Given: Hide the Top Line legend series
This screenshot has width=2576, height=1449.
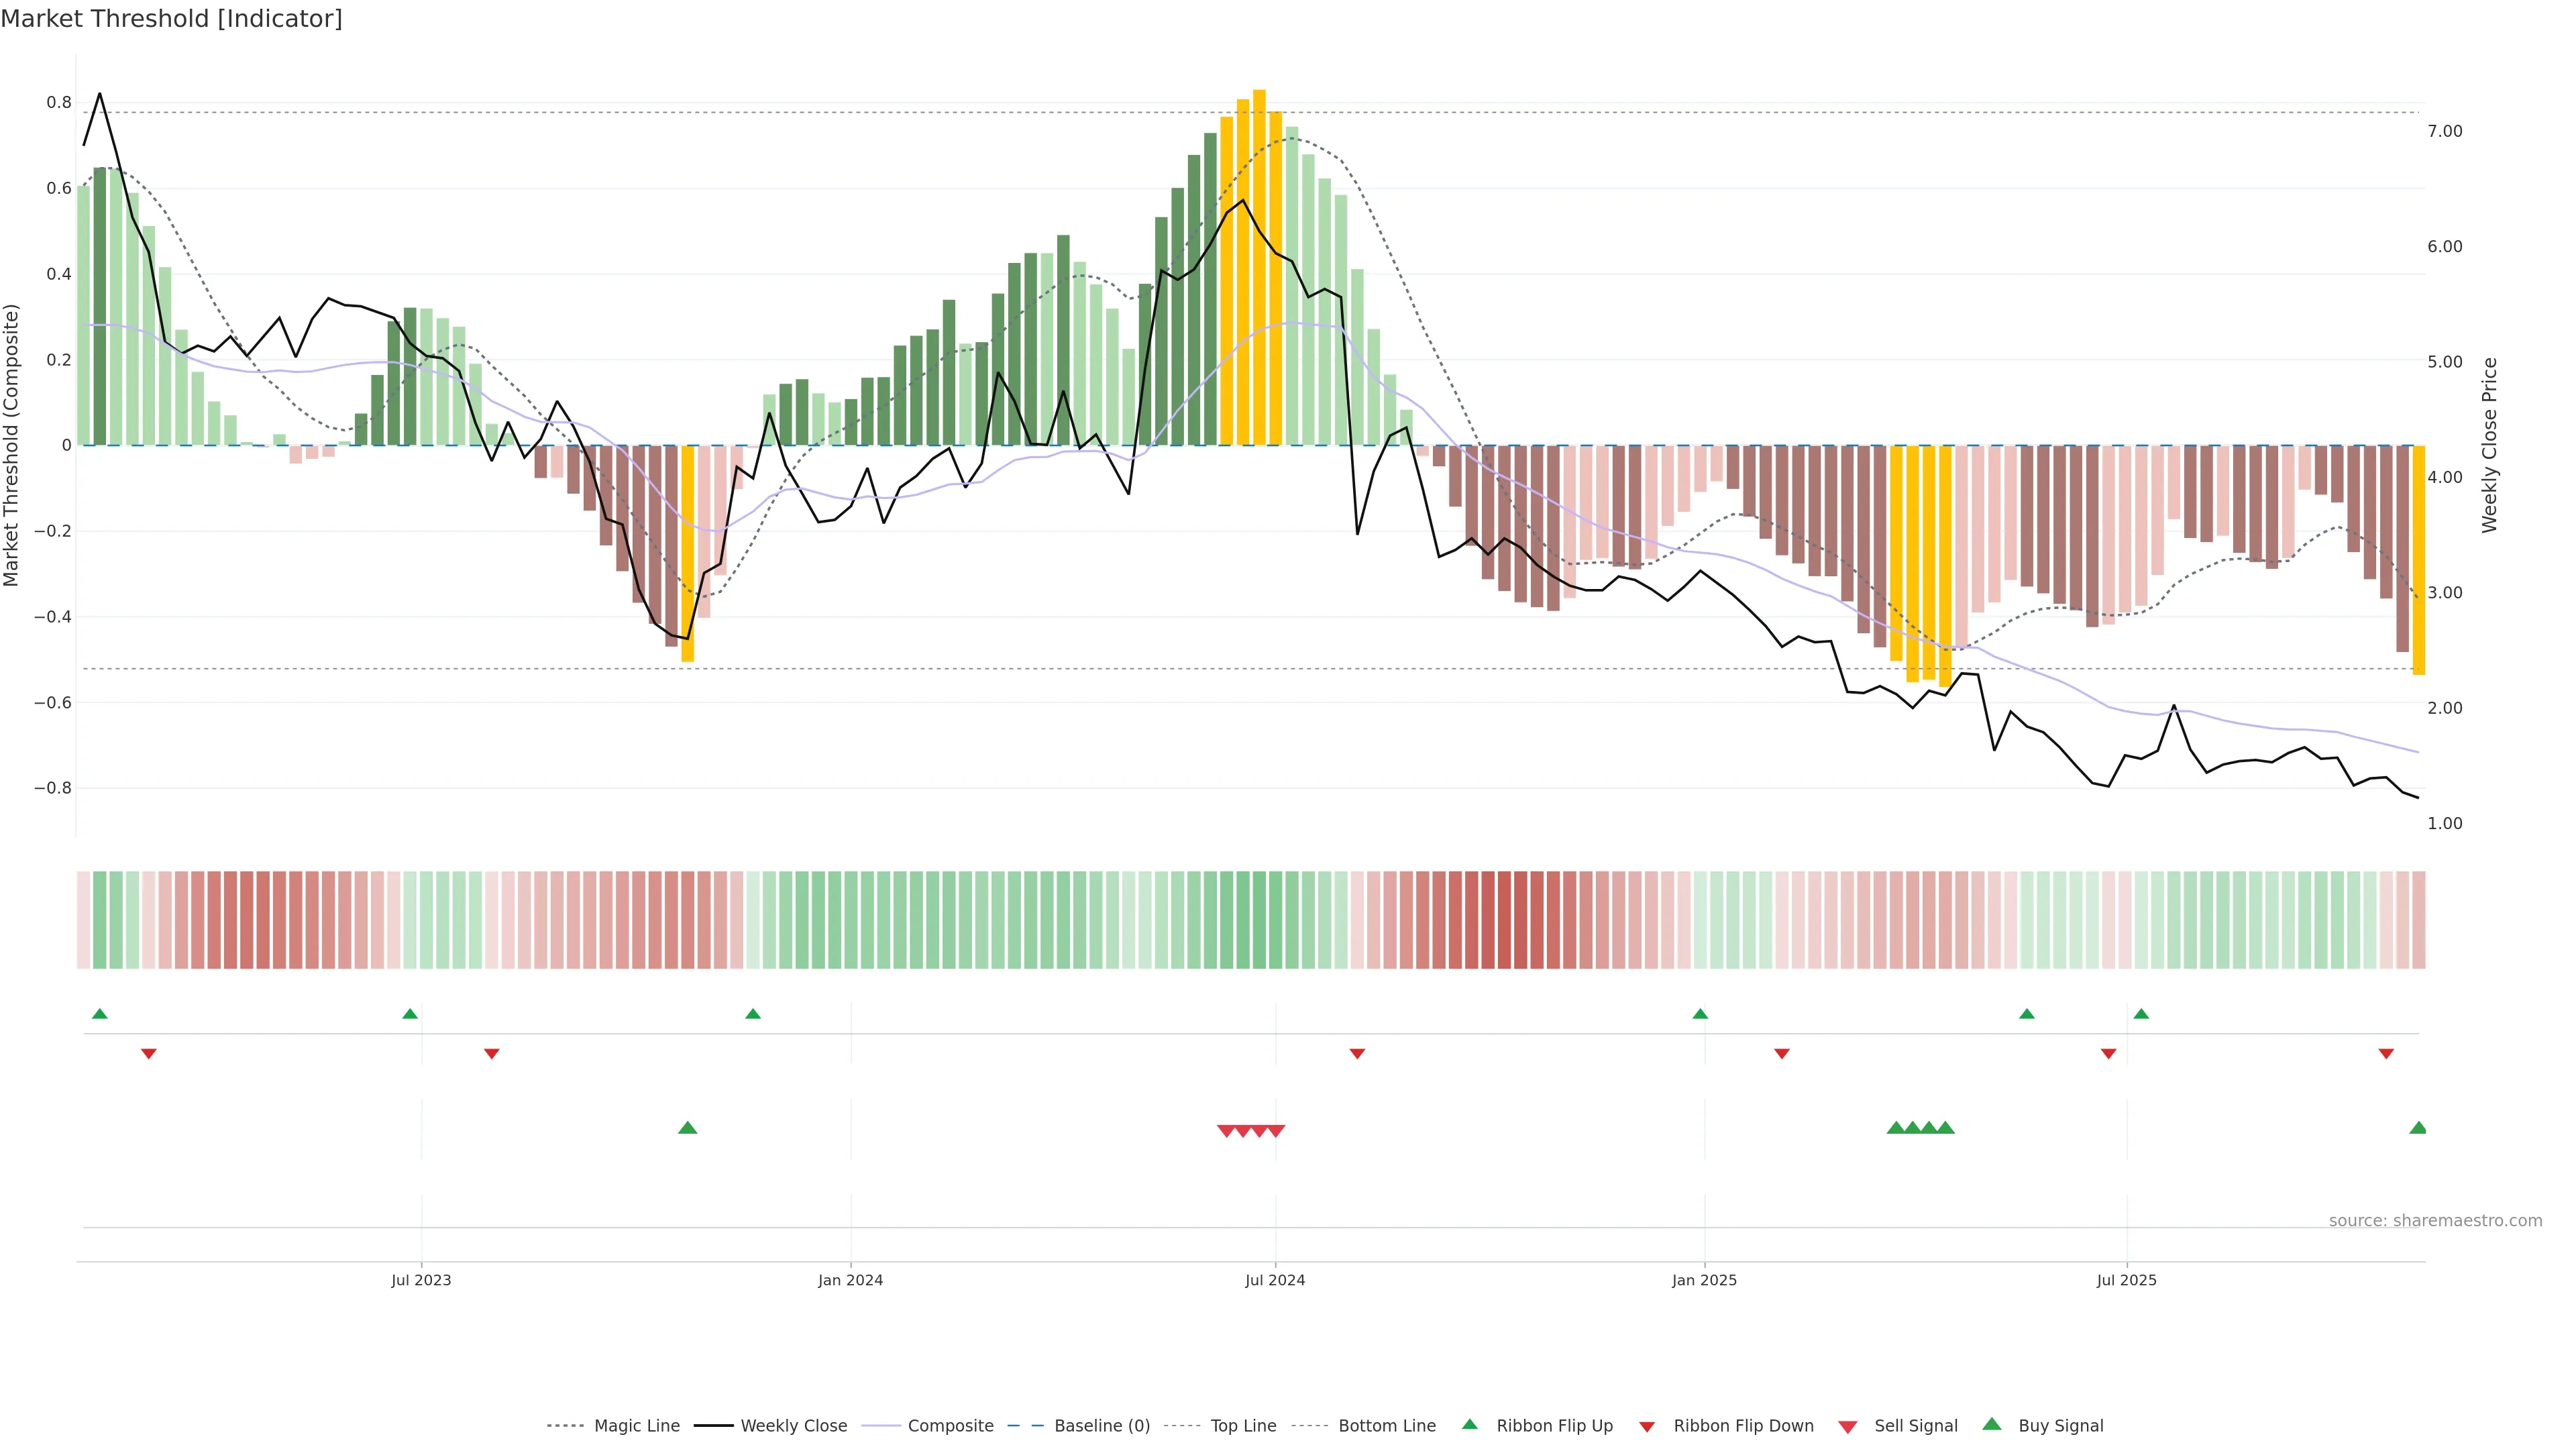Looking at the screenshot, I should point(1243,1426).
